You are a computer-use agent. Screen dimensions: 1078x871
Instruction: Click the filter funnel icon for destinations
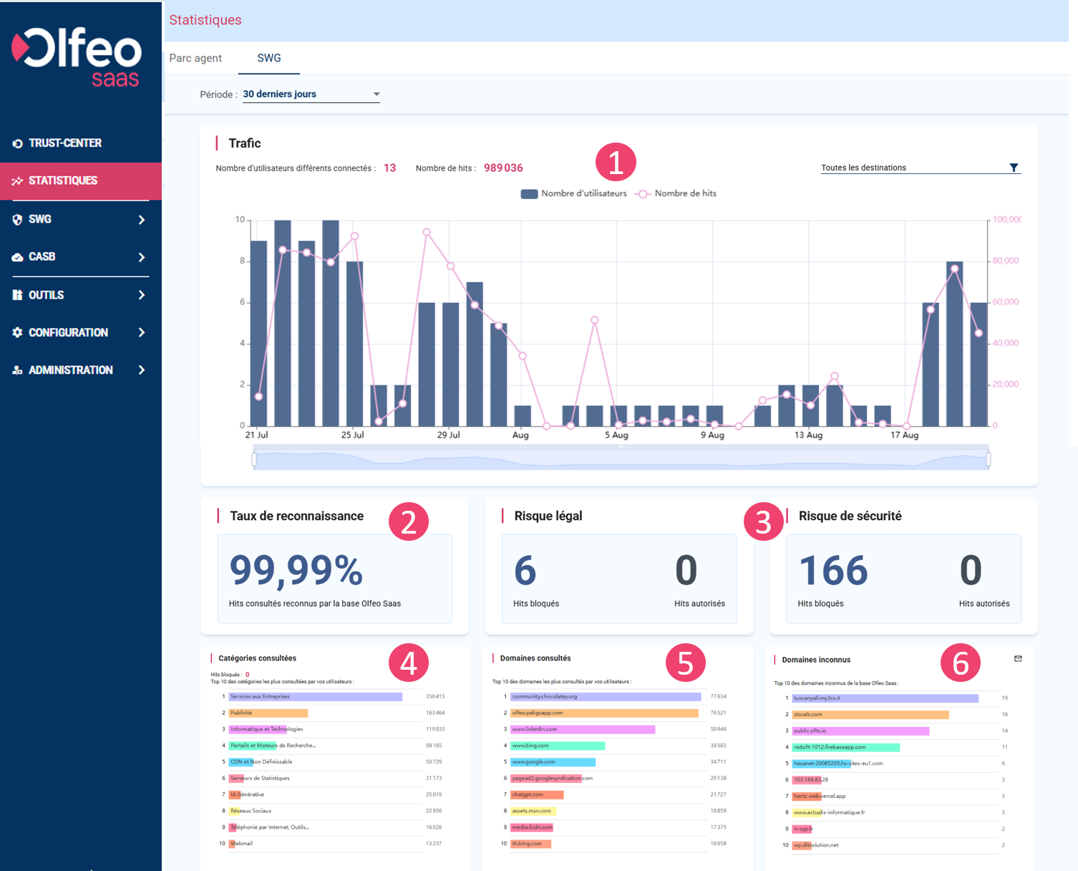click(x=1014, y=168)
